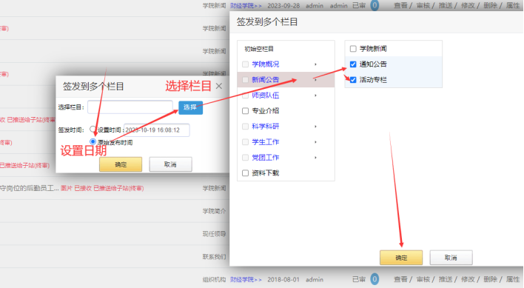
Task: Tick the 资料下载 checkbox
Action: point(245,173)
